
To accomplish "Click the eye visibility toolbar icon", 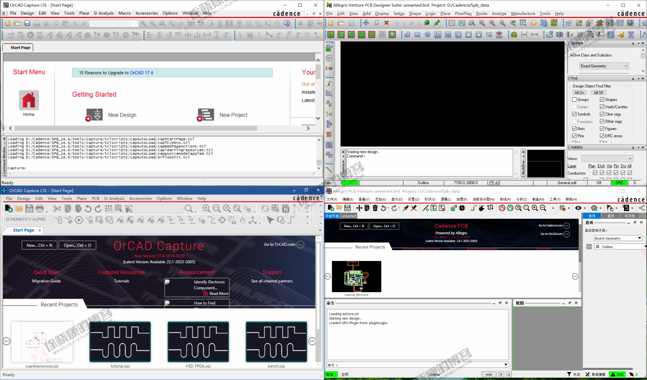I will tap(578, 208).
